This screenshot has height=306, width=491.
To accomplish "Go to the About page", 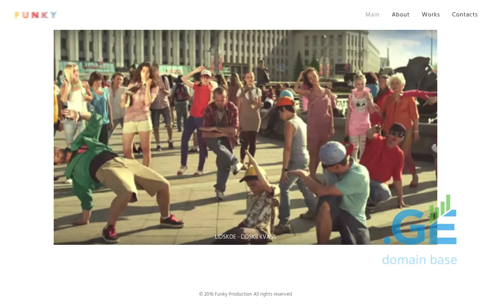I will tap(400, 15).
